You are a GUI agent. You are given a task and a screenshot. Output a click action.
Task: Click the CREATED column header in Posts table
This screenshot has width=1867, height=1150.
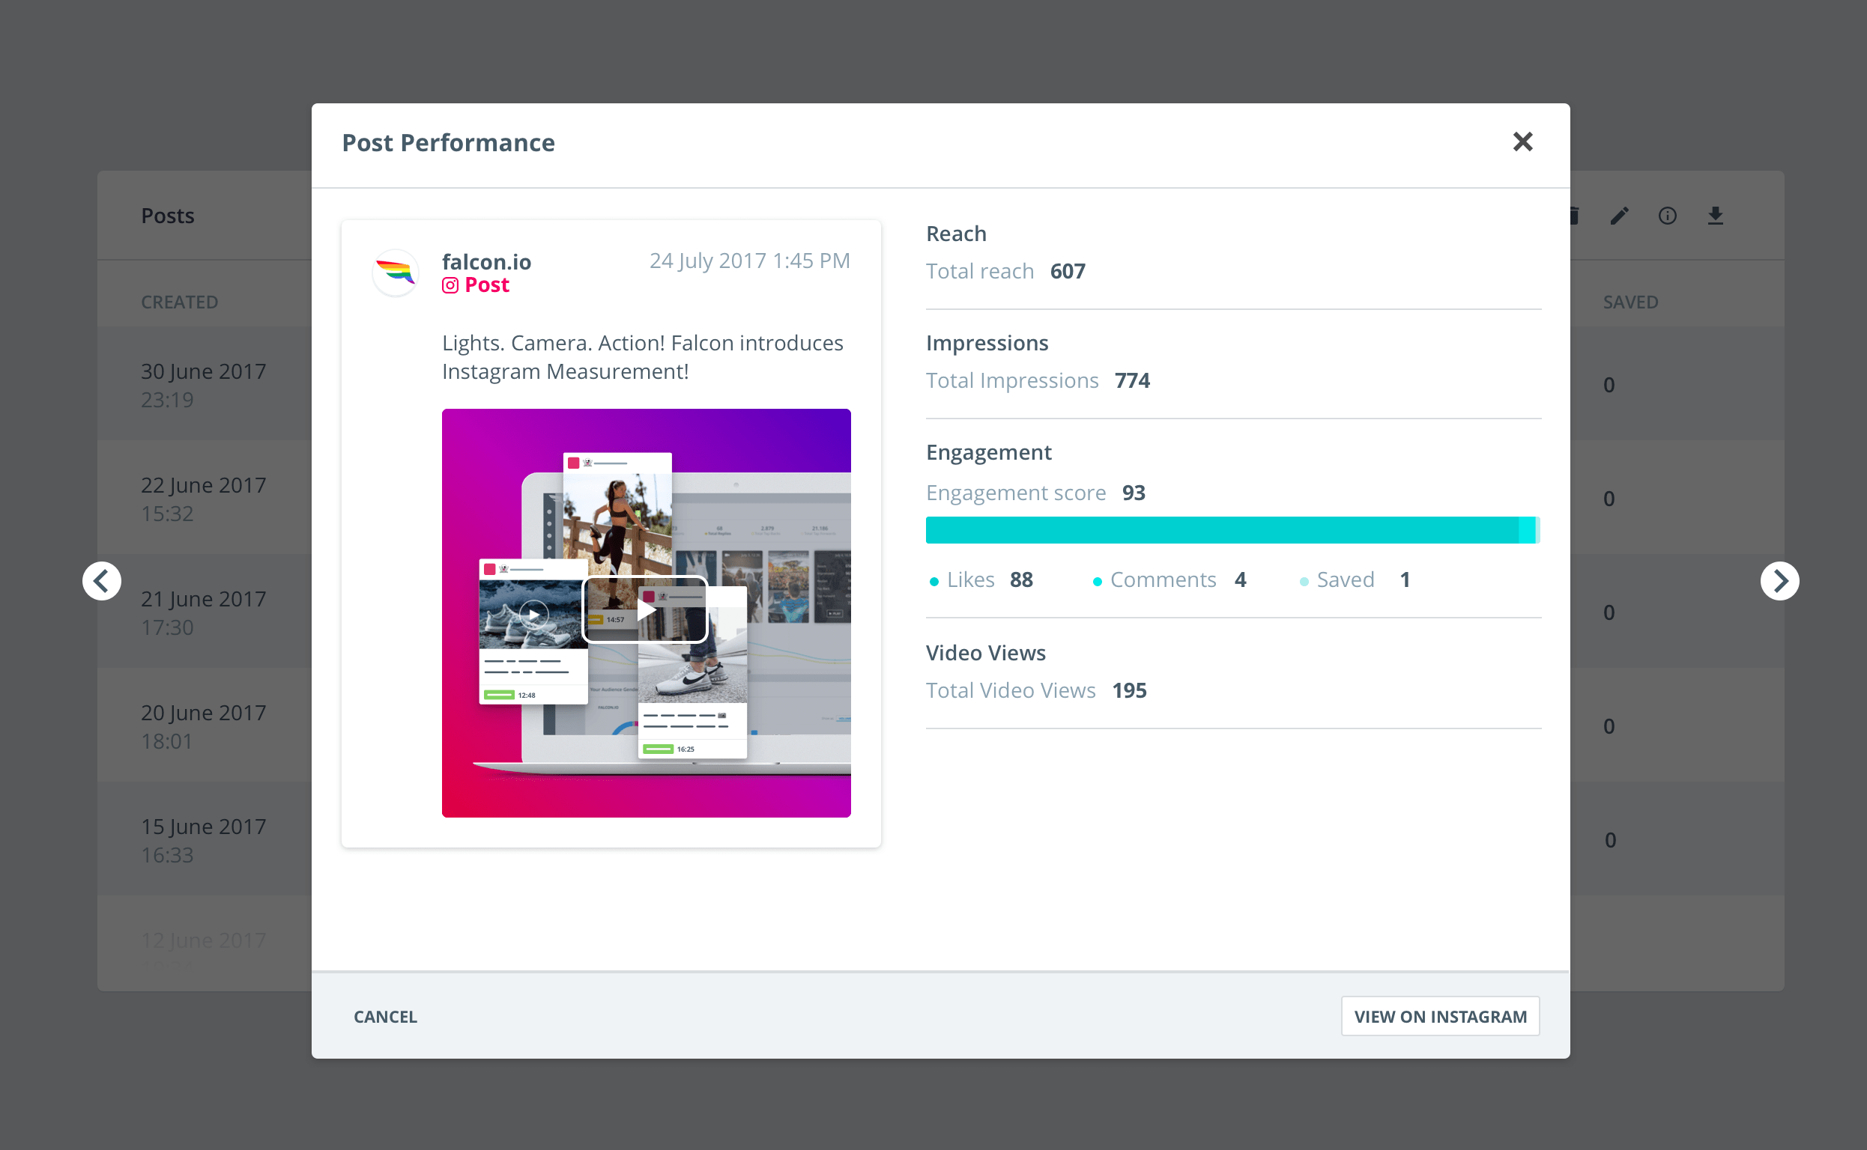(x=180, y=302)
